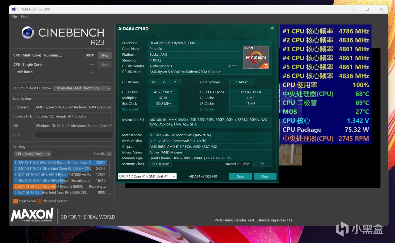Click the Bus Speed link in AIDA64
This screenshot has width=395, height=243.
click(x=130, y=110)
